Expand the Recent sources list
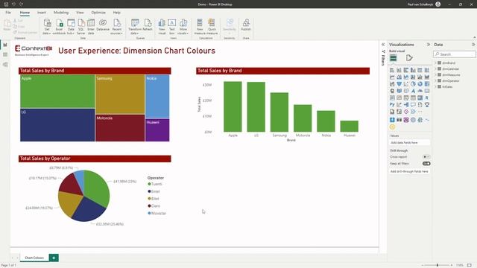Screen dimensions: 477x268 click(x=117, y=27)
